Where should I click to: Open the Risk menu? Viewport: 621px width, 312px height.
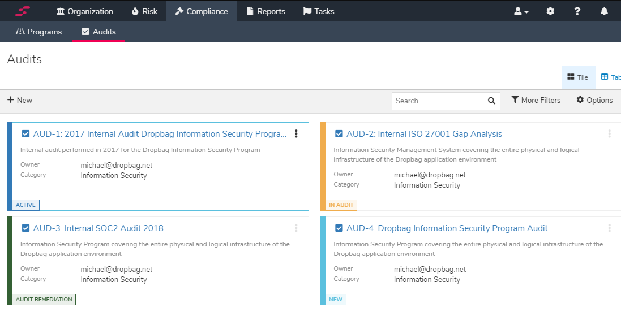point(144,11)
